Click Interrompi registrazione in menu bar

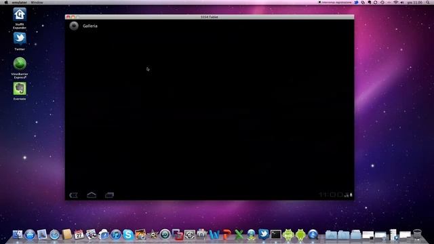pos(335,3)
